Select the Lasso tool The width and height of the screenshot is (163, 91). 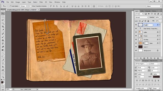(3, 20)
